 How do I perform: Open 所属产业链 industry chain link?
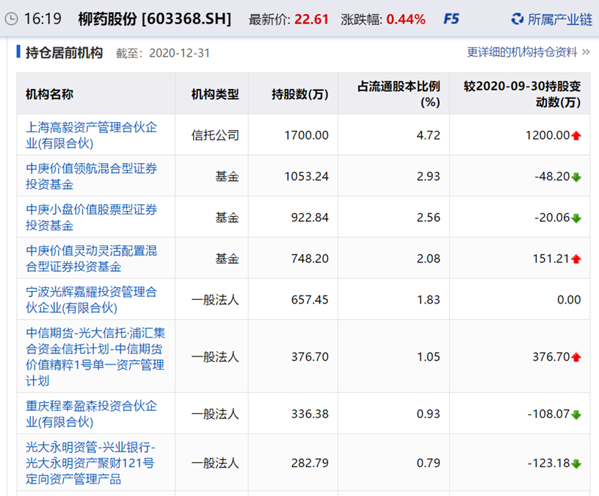pyautogui.click(x=559, y=19)
